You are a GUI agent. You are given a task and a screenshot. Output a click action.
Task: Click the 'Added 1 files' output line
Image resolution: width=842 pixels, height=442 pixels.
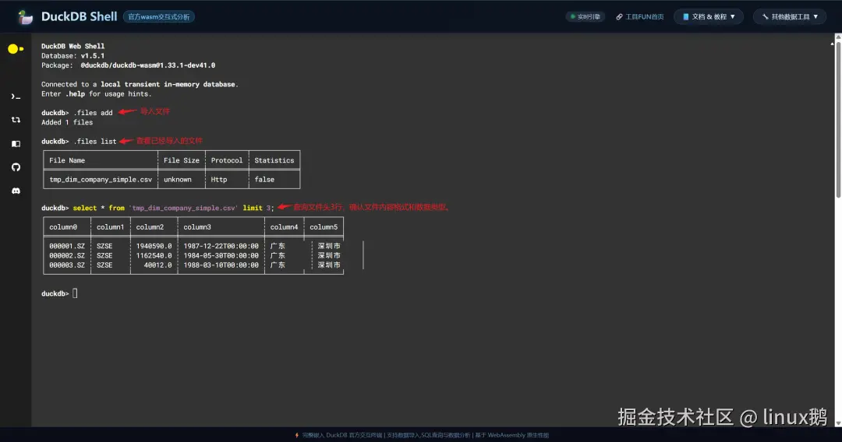[67, 122]
